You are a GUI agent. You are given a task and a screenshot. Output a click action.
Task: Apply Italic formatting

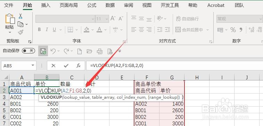click(47, 30)
